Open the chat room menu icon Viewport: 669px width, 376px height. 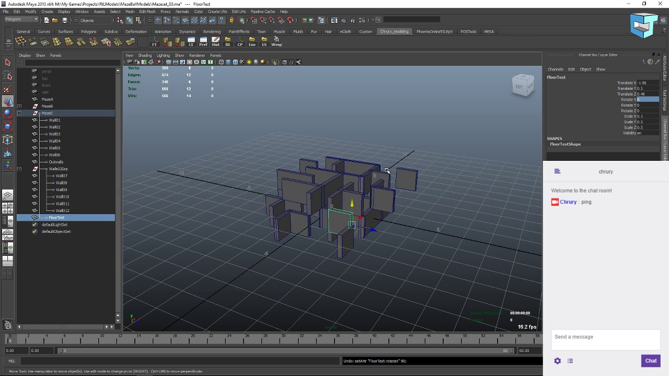click(557, 171)
